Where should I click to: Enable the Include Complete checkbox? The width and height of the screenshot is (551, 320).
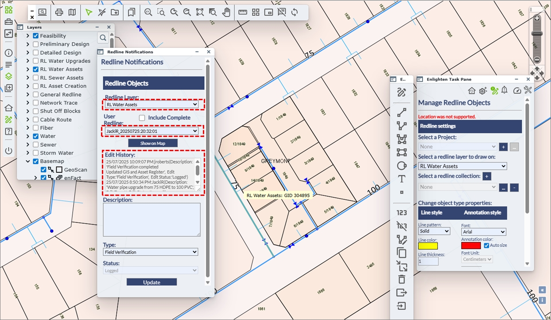tap(142, 118)
